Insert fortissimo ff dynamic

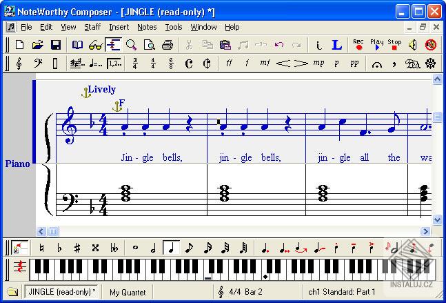coord(229,63)
